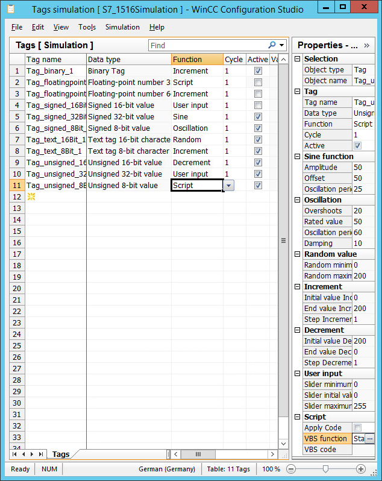Screen dimensions: 382x481
Task: Enable Active checkbox for Tag_floatingpoint row 2
Action: coord(258,83)
